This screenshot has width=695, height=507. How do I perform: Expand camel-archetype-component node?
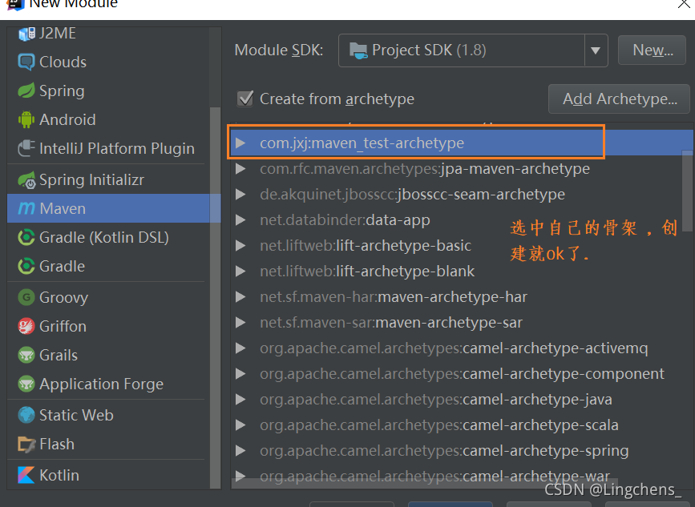[x=240, y=374]
